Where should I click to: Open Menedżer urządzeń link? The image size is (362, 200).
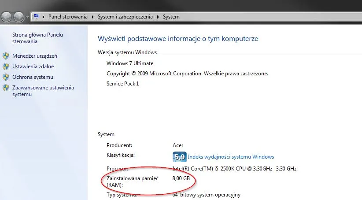(35, 56)
